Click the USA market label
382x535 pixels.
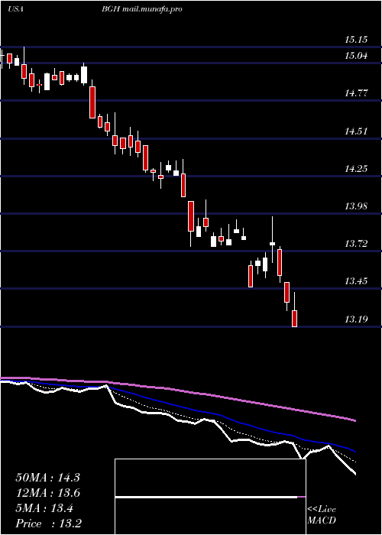click(x=15, y=9)
